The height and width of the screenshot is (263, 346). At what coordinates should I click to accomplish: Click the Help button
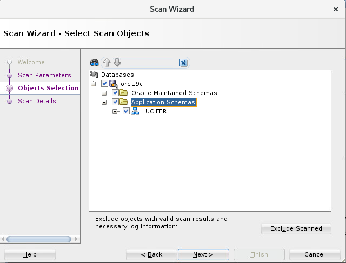coord(30,254)
